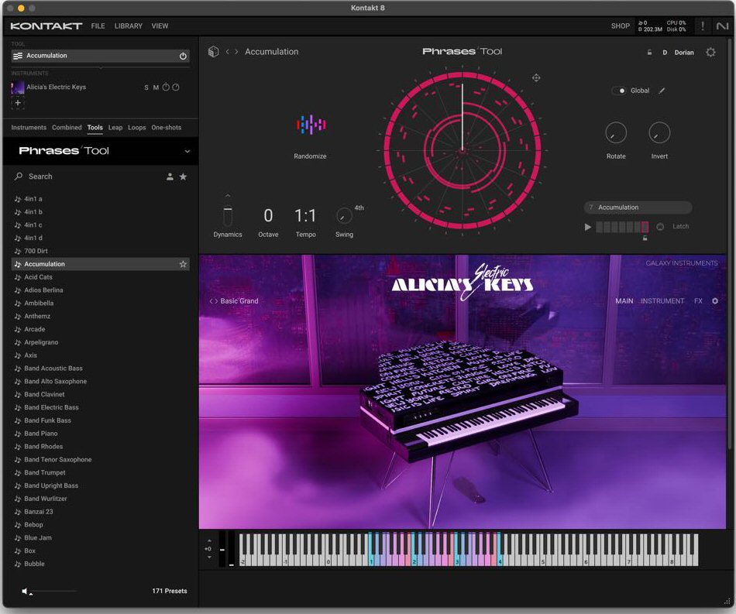This screenshot has width=736, height=614.
Task: Mute Alicia's Electric Keys
Action: pos(156,87)
